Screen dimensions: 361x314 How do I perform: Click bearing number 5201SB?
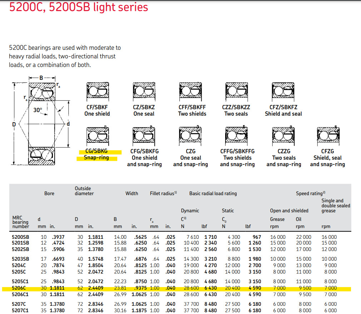pos(20,243)
